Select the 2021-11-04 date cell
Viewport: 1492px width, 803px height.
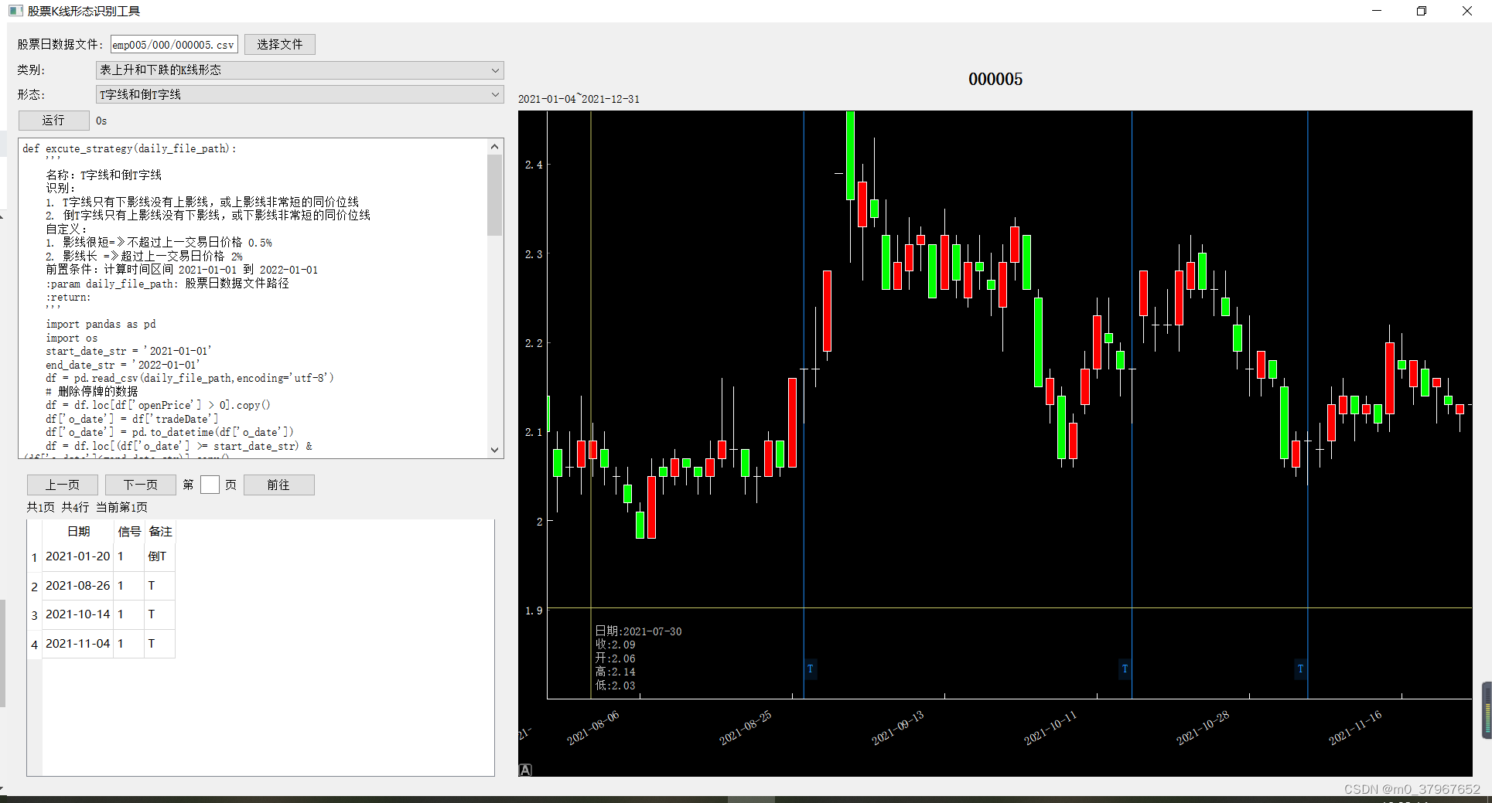[78, 644]
